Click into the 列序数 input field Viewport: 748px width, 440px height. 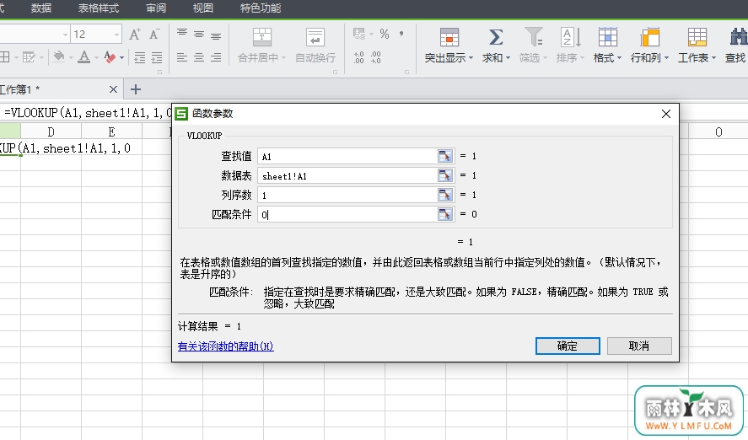pyautogui.click(x=347, y=195)
